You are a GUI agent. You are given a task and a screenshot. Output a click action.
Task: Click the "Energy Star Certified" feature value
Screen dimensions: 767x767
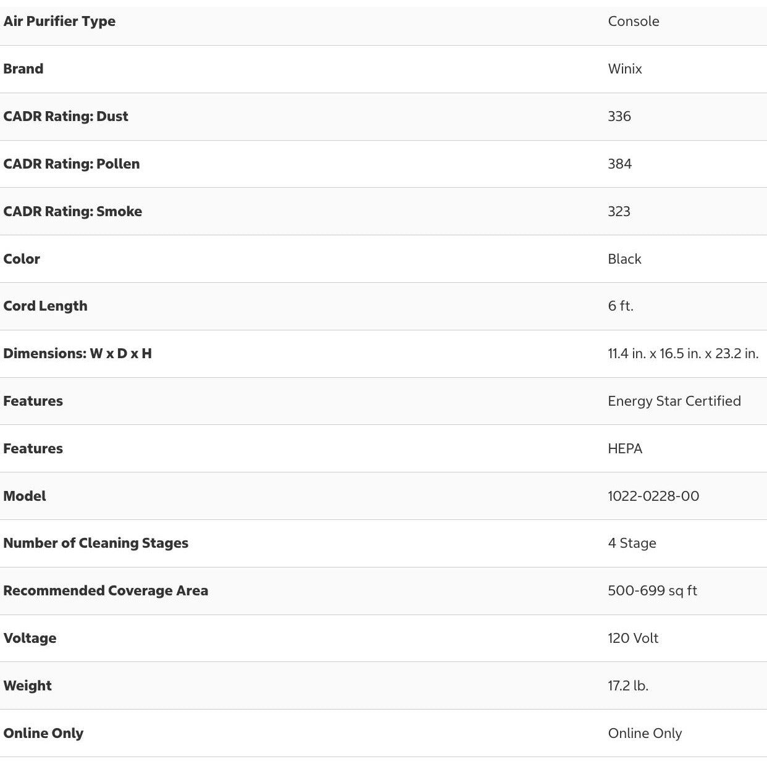(x=674, y=401)
